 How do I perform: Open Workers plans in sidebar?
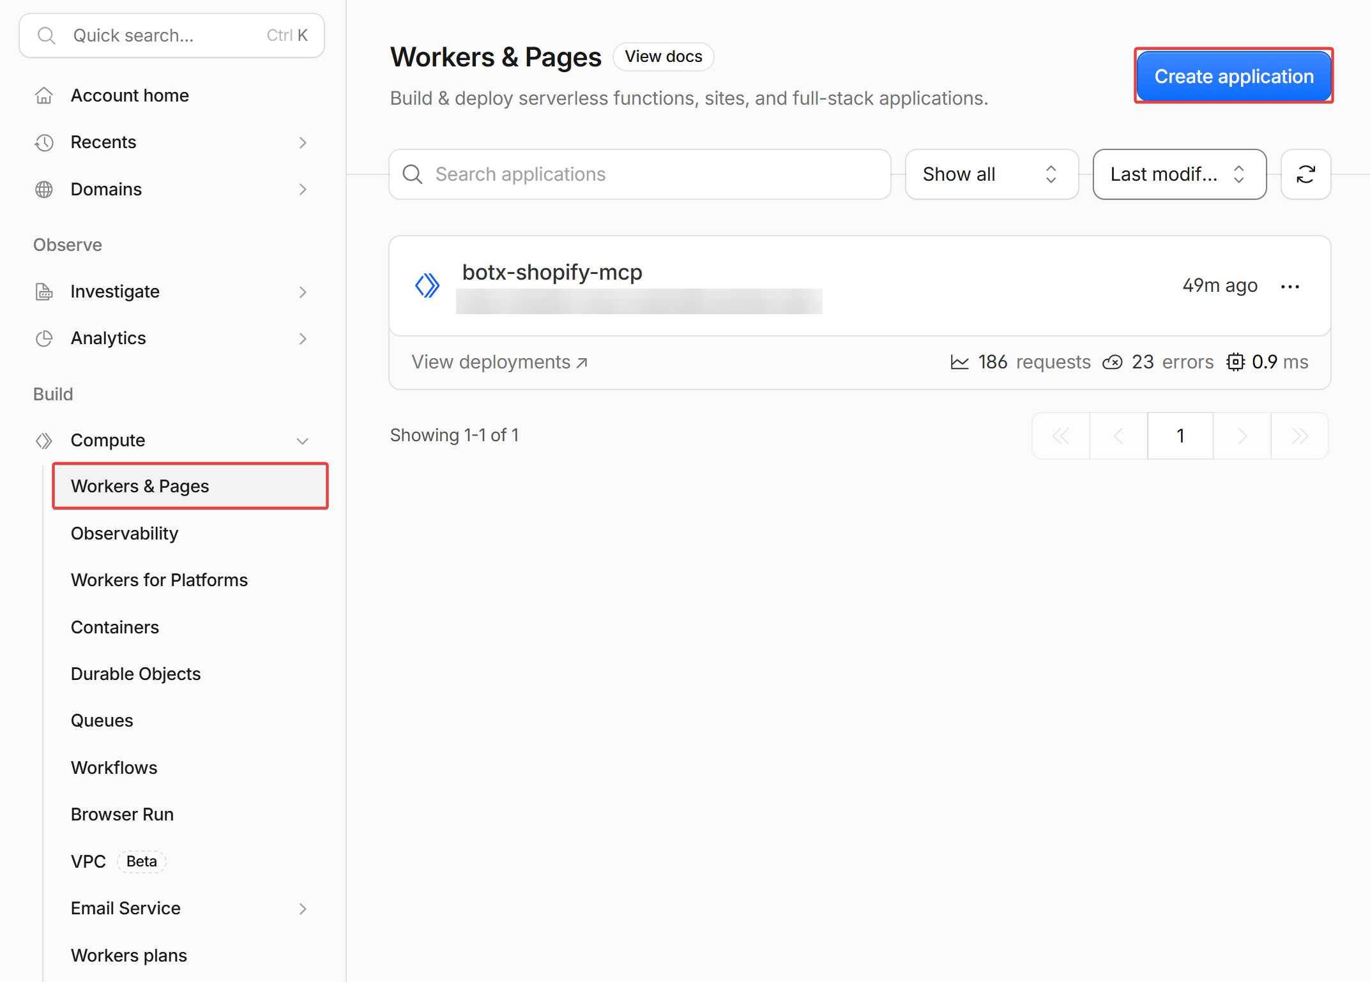pyautogui.click(x=129, y=956)
